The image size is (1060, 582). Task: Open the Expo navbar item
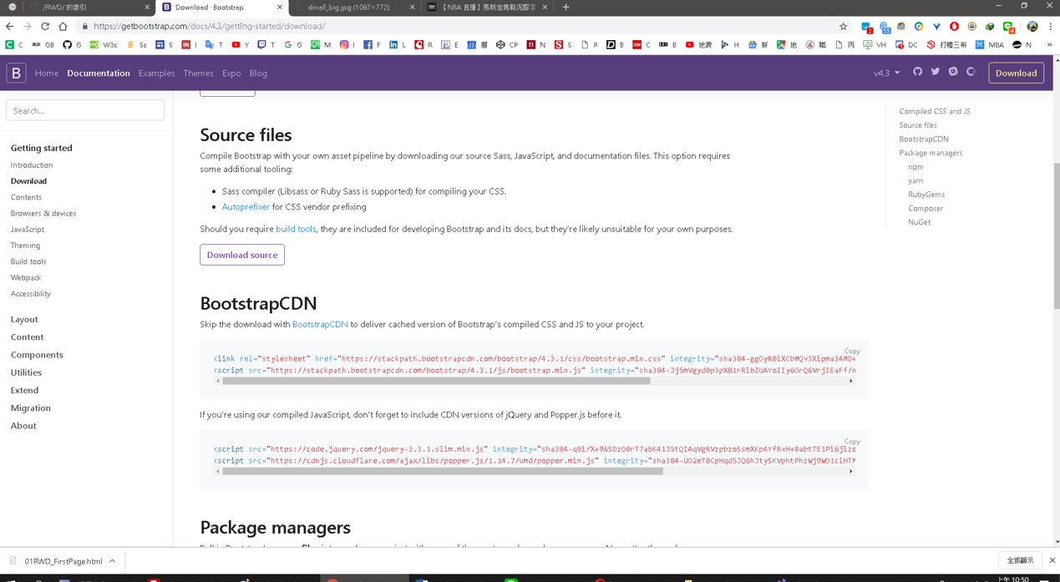[231, 73]
